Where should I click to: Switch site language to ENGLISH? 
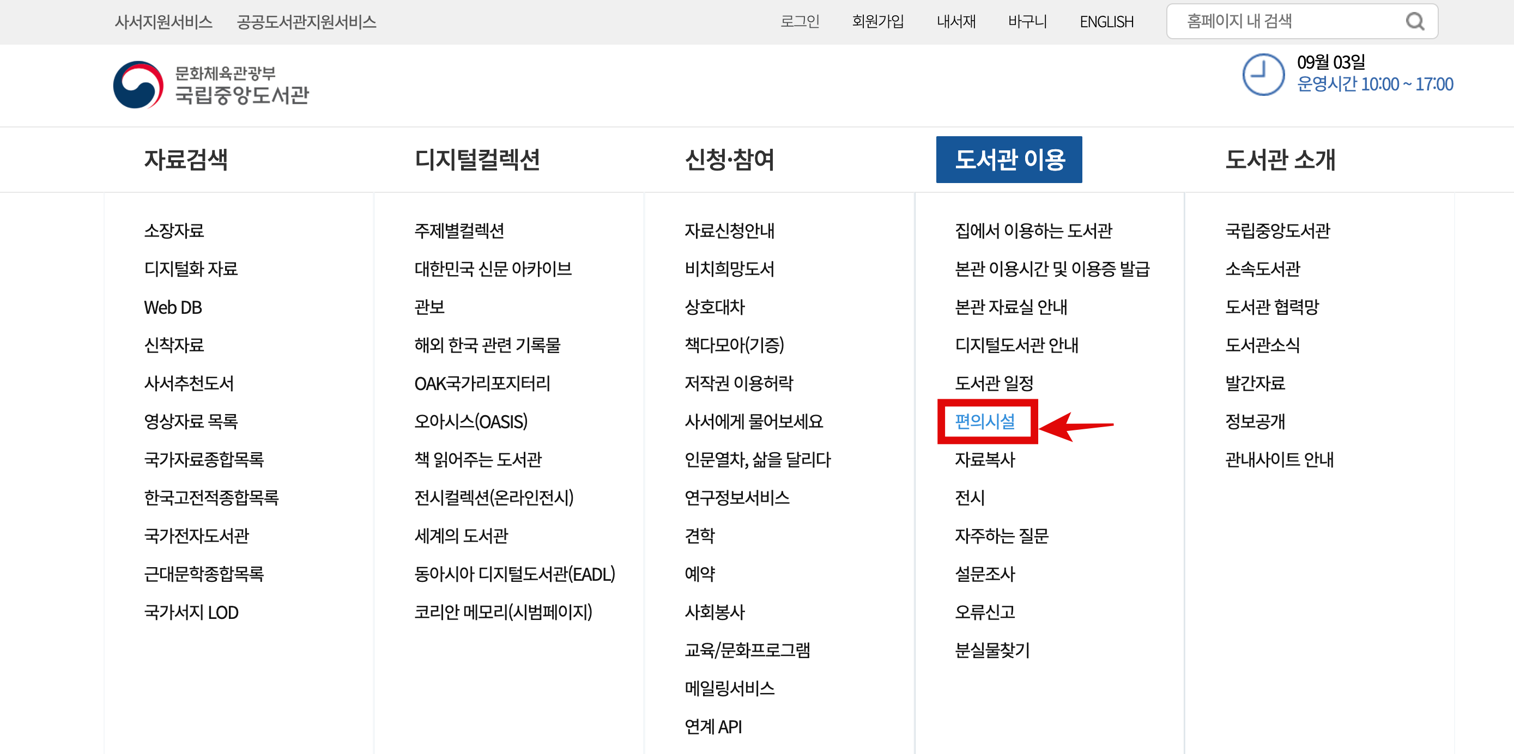click(1106, 22)
